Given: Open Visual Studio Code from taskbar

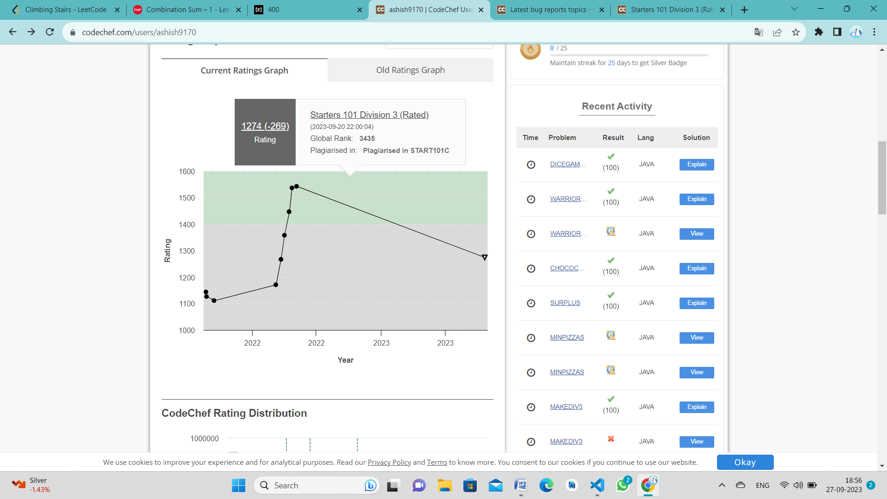Looking at the screenshot, I should (597, 485).
